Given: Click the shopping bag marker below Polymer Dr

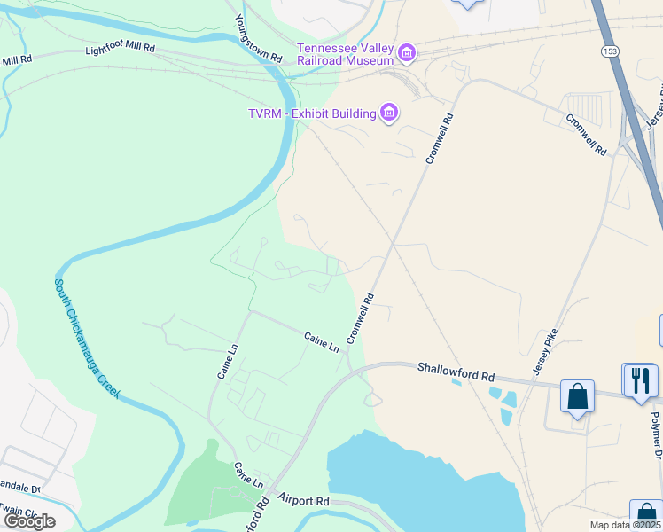Looking at the screenshot, I should click(646, 515).
